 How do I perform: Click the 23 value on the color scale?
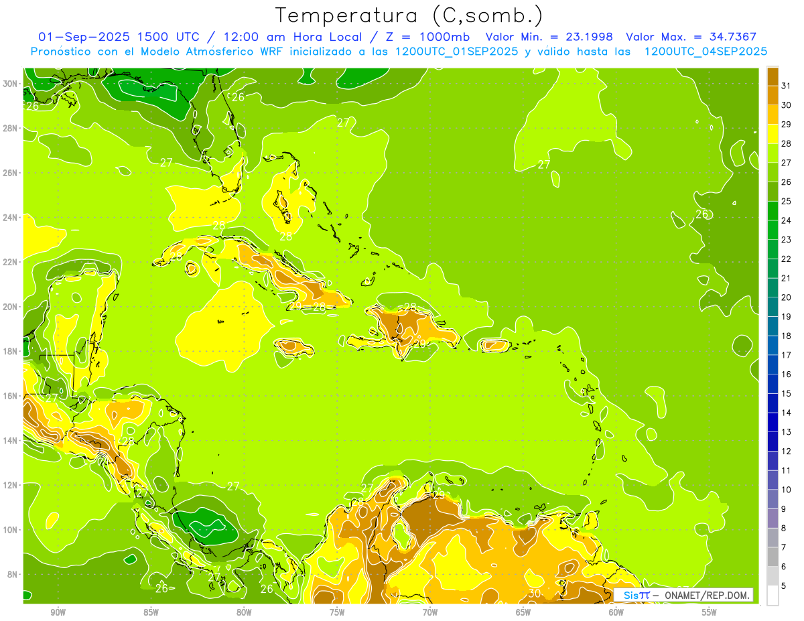(x=786, y=240)
